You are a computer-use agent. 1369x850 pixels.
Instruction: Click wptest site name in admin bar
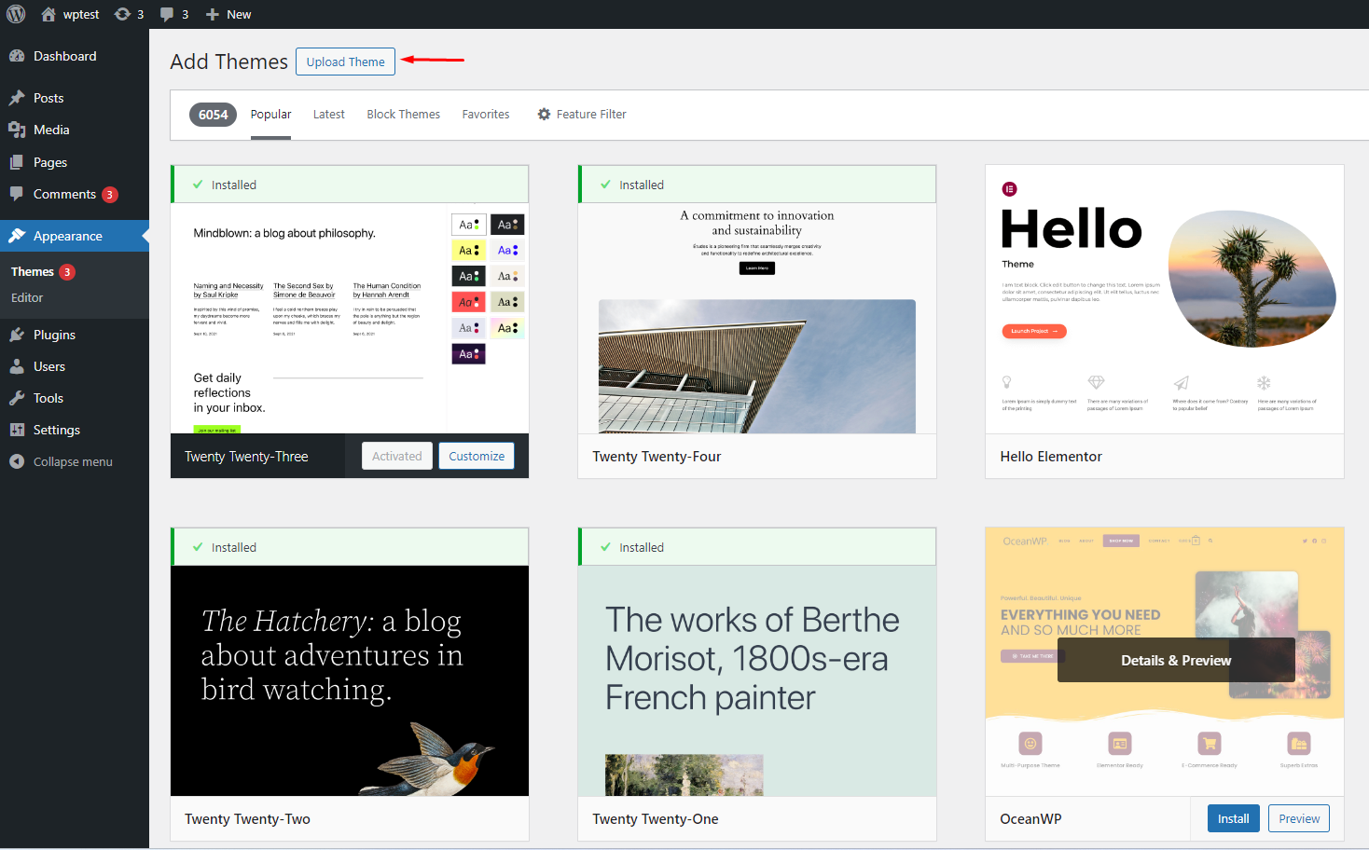(81, 14)
